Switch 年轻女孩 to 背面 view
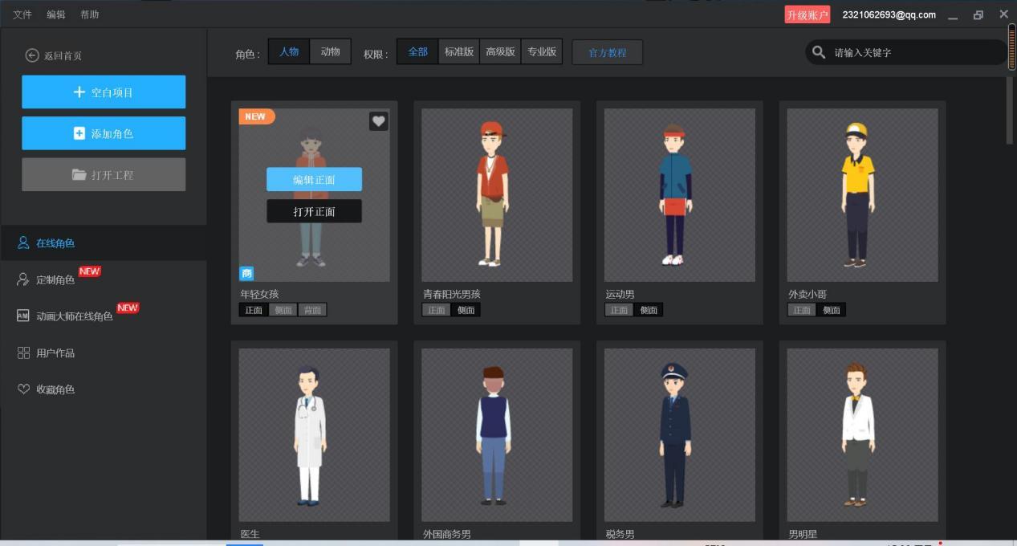The image size is (1017, 546). coord(312,310)
